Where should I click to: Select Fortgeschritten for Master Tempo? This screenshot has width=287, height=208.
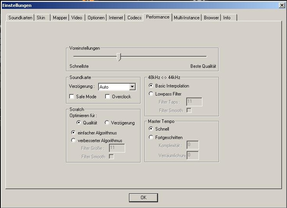pos(151,138)
